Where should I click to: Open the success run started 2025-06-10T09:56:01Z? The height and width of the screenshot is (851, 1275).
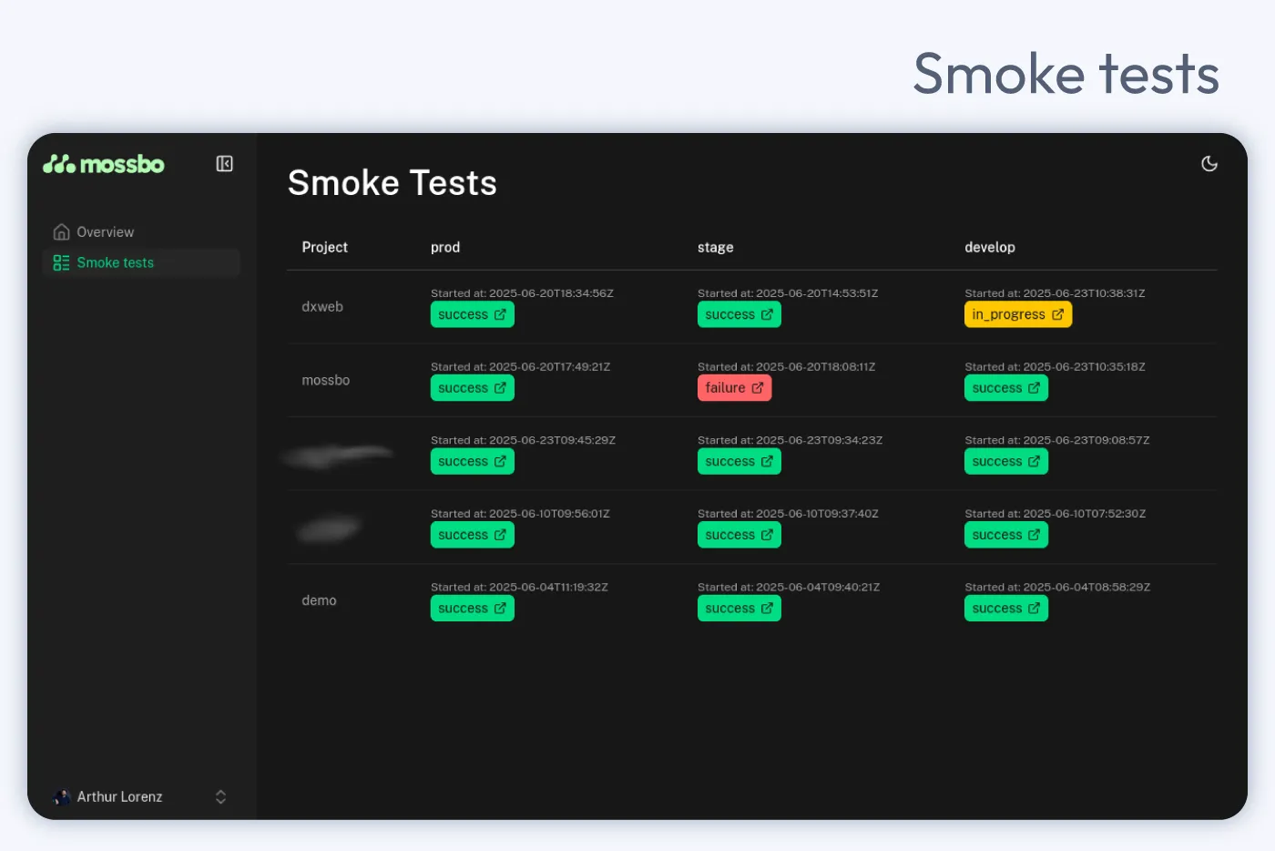tap(472, 535)
